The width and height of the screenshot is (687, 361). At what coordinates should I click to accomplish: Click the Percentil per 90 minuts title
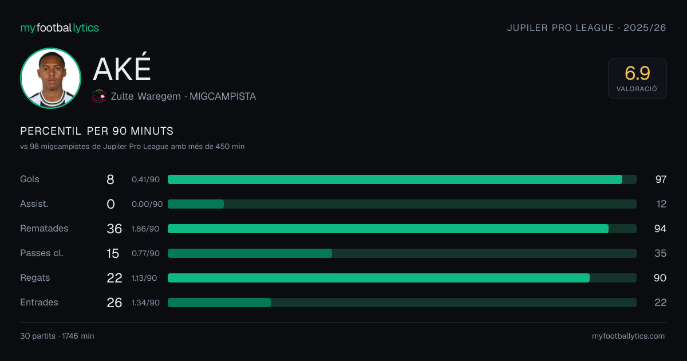97,131
